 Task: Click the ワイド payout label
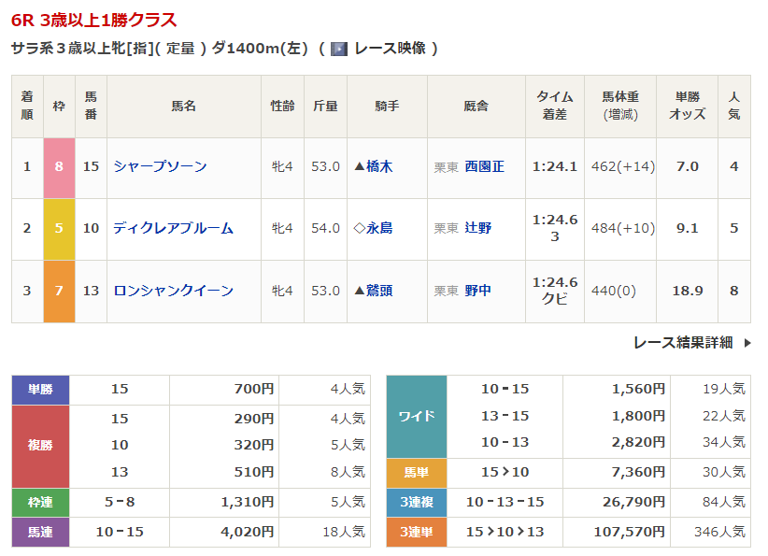417,416
